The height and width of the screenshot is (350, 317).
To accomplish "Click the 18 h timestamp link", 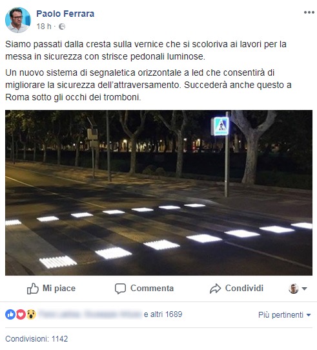I will click(44, 27).
